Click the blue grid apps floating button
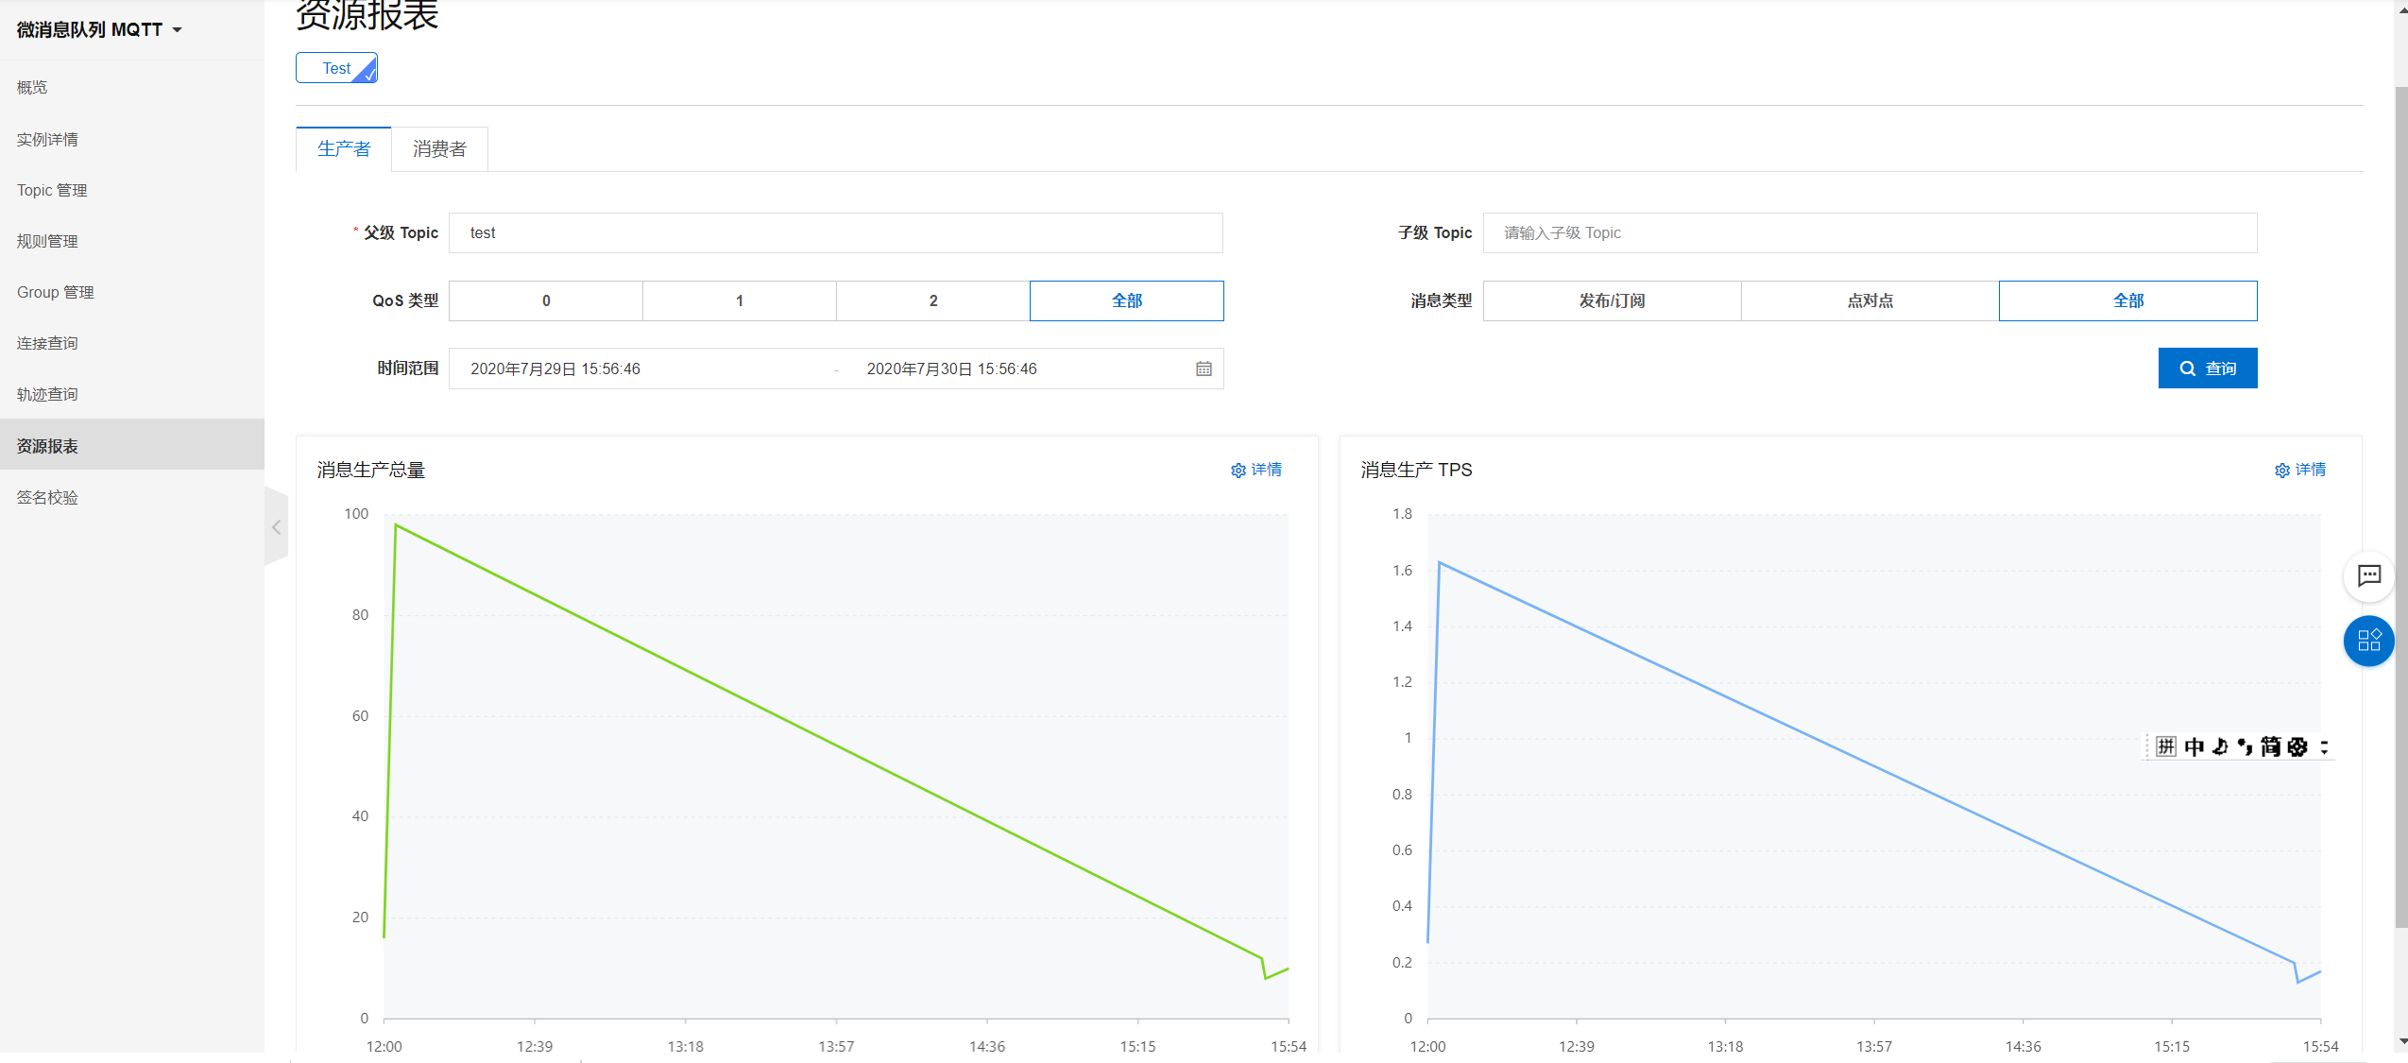The height and width of the screenshot is (1063, 2408). (2368, 641)
